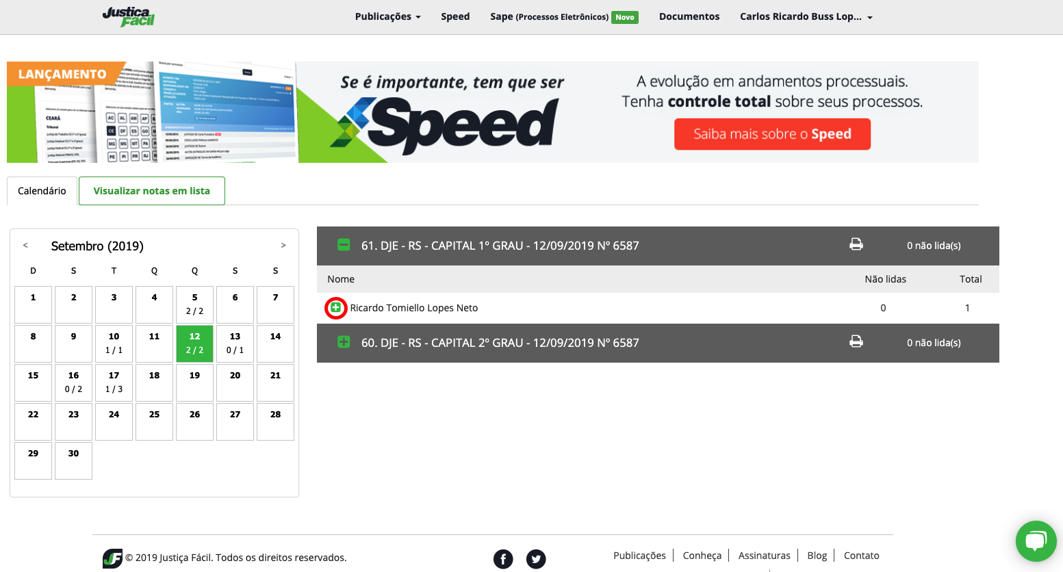The width and height of the screenshot is (1063, 572).
Task: Open Documentos in top navigation
Action: coord(689,16)
